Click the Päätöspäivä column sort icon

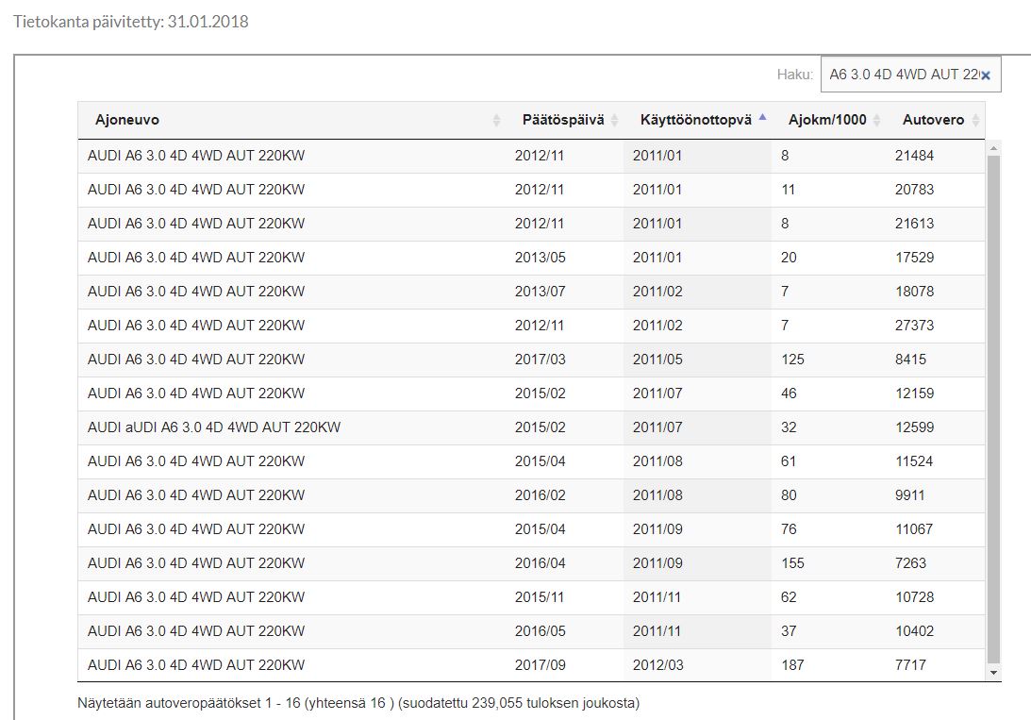click(614, 121)
